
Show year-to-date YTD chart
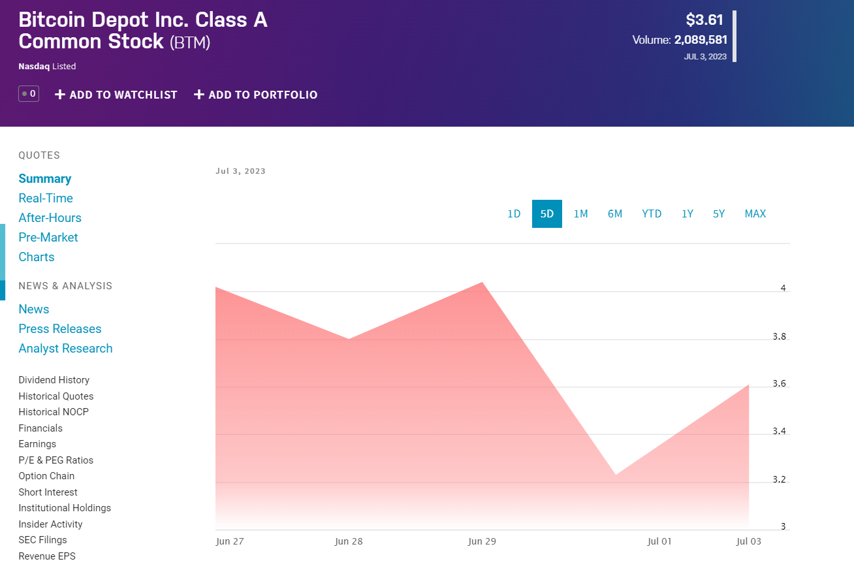pos(652,214)
